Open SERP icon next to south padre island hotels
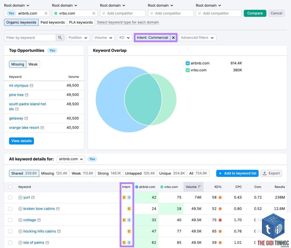Image resolution: width=291 pixels, height=248 pixels. pos(17,109)
